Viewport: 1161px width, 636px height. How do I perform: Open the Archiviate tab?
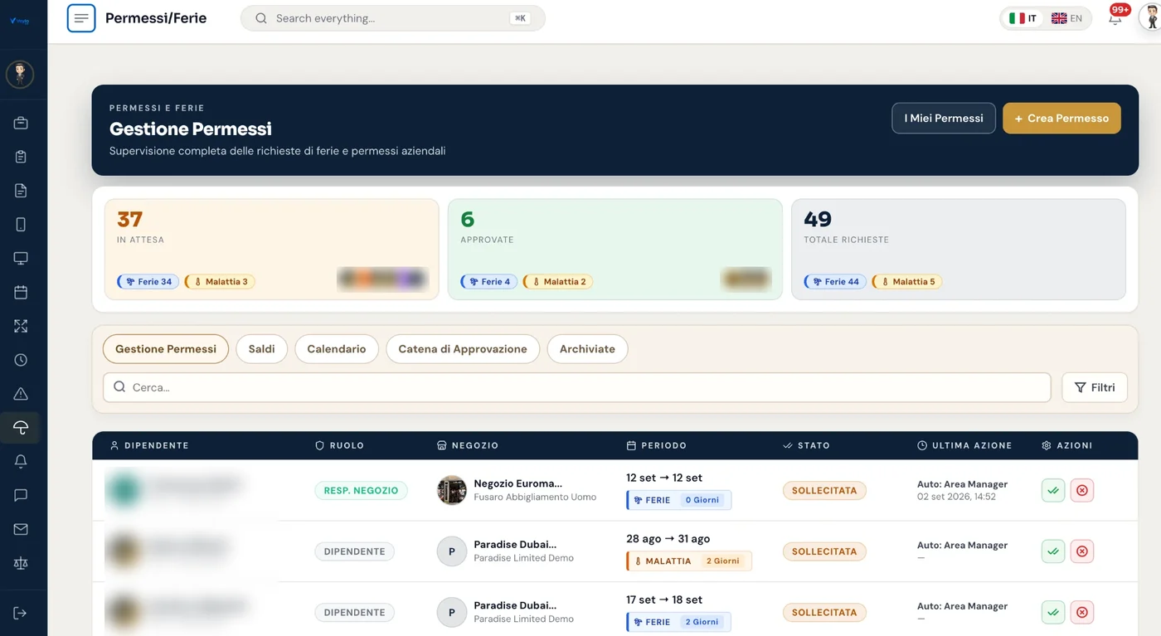587,349
